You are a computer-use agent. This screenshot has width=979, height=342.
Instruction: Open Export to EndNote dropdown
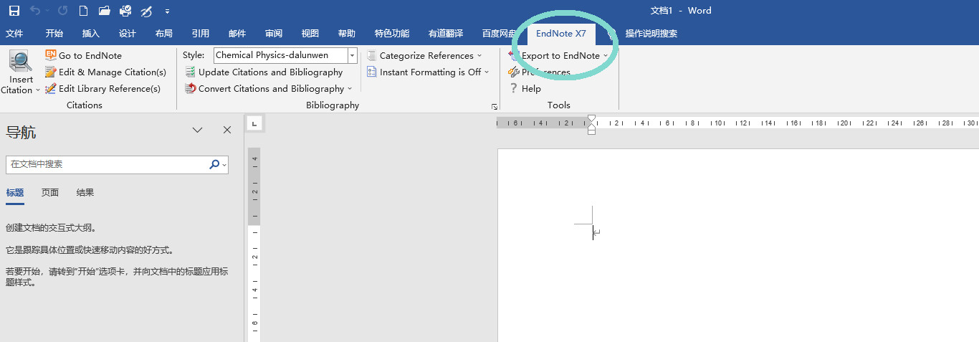pos(558,55)
